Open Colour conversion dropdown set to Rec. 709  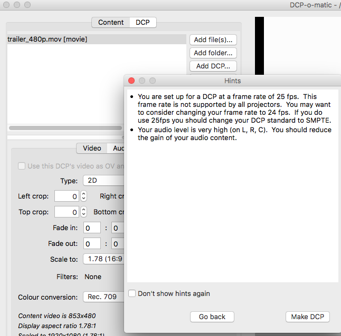103,297
